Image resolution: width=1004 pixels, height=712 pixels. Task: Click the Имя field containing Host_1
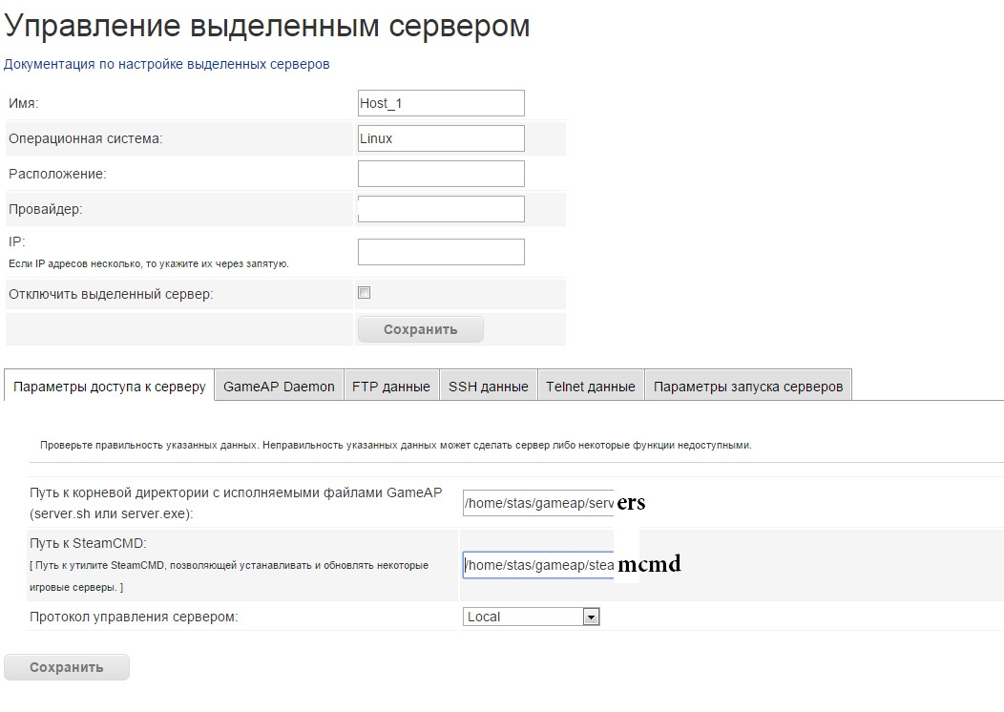(440, 103)
